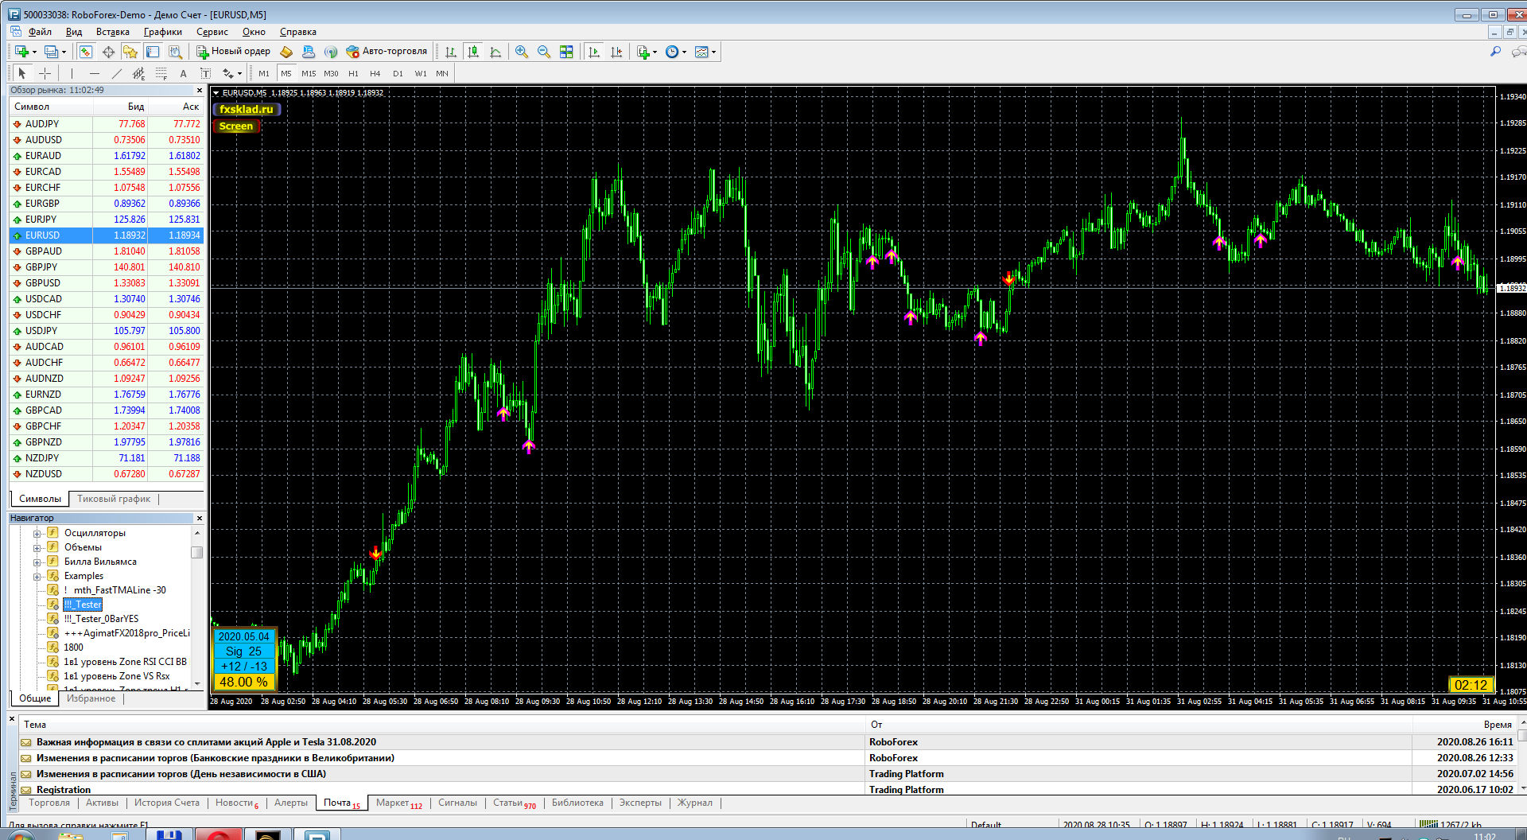The image size is (1527, 840).
Task: Switch chart to line chart mode
Action: coord(495,52)
